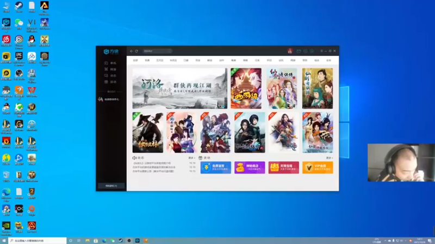Open the Epic Games Launcher desktop shortcut

[x=19, y=59]
